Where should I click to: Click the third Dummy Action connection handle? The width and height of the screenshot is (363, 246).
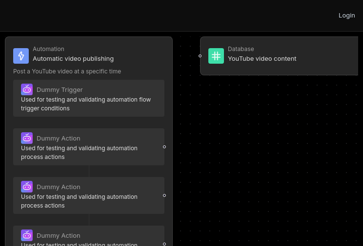pos(164,244)
